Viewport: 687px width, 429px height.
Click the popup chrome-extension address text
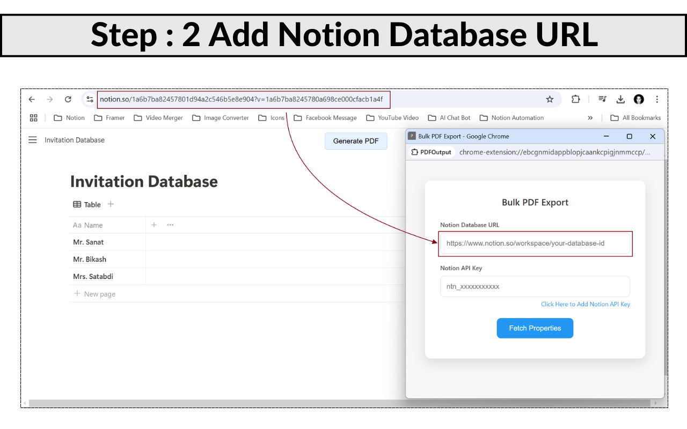pos(554,152)
